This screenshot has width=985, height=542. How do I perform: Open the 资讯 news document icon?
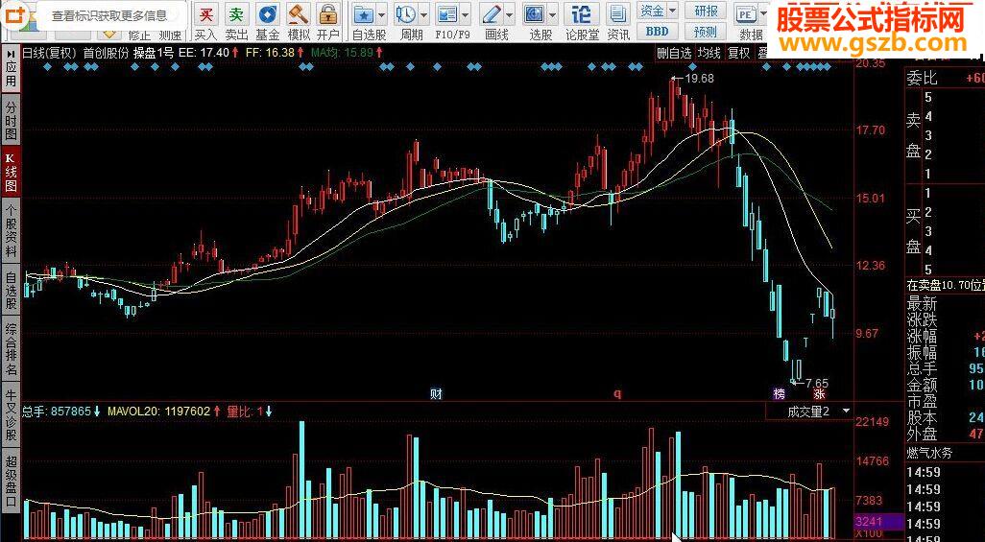point(619,13)
